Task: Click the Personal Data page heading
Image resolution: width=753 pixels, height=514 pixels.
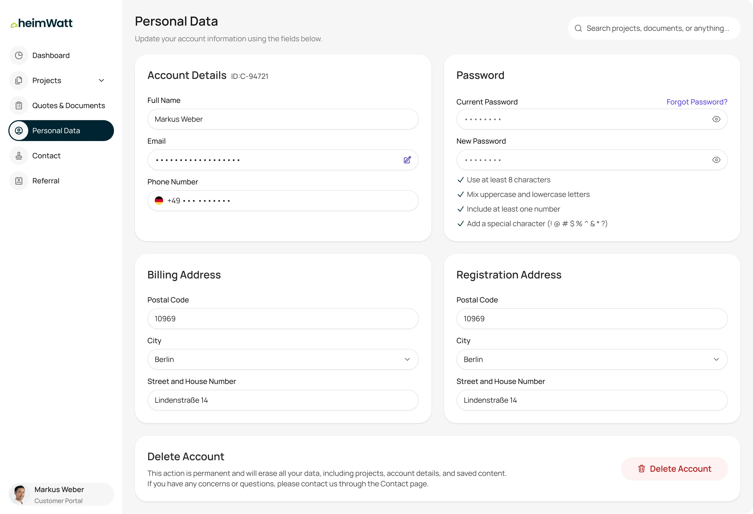Action: coord(176,21)
